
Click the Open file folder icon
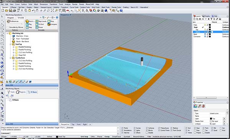(7, 11)
